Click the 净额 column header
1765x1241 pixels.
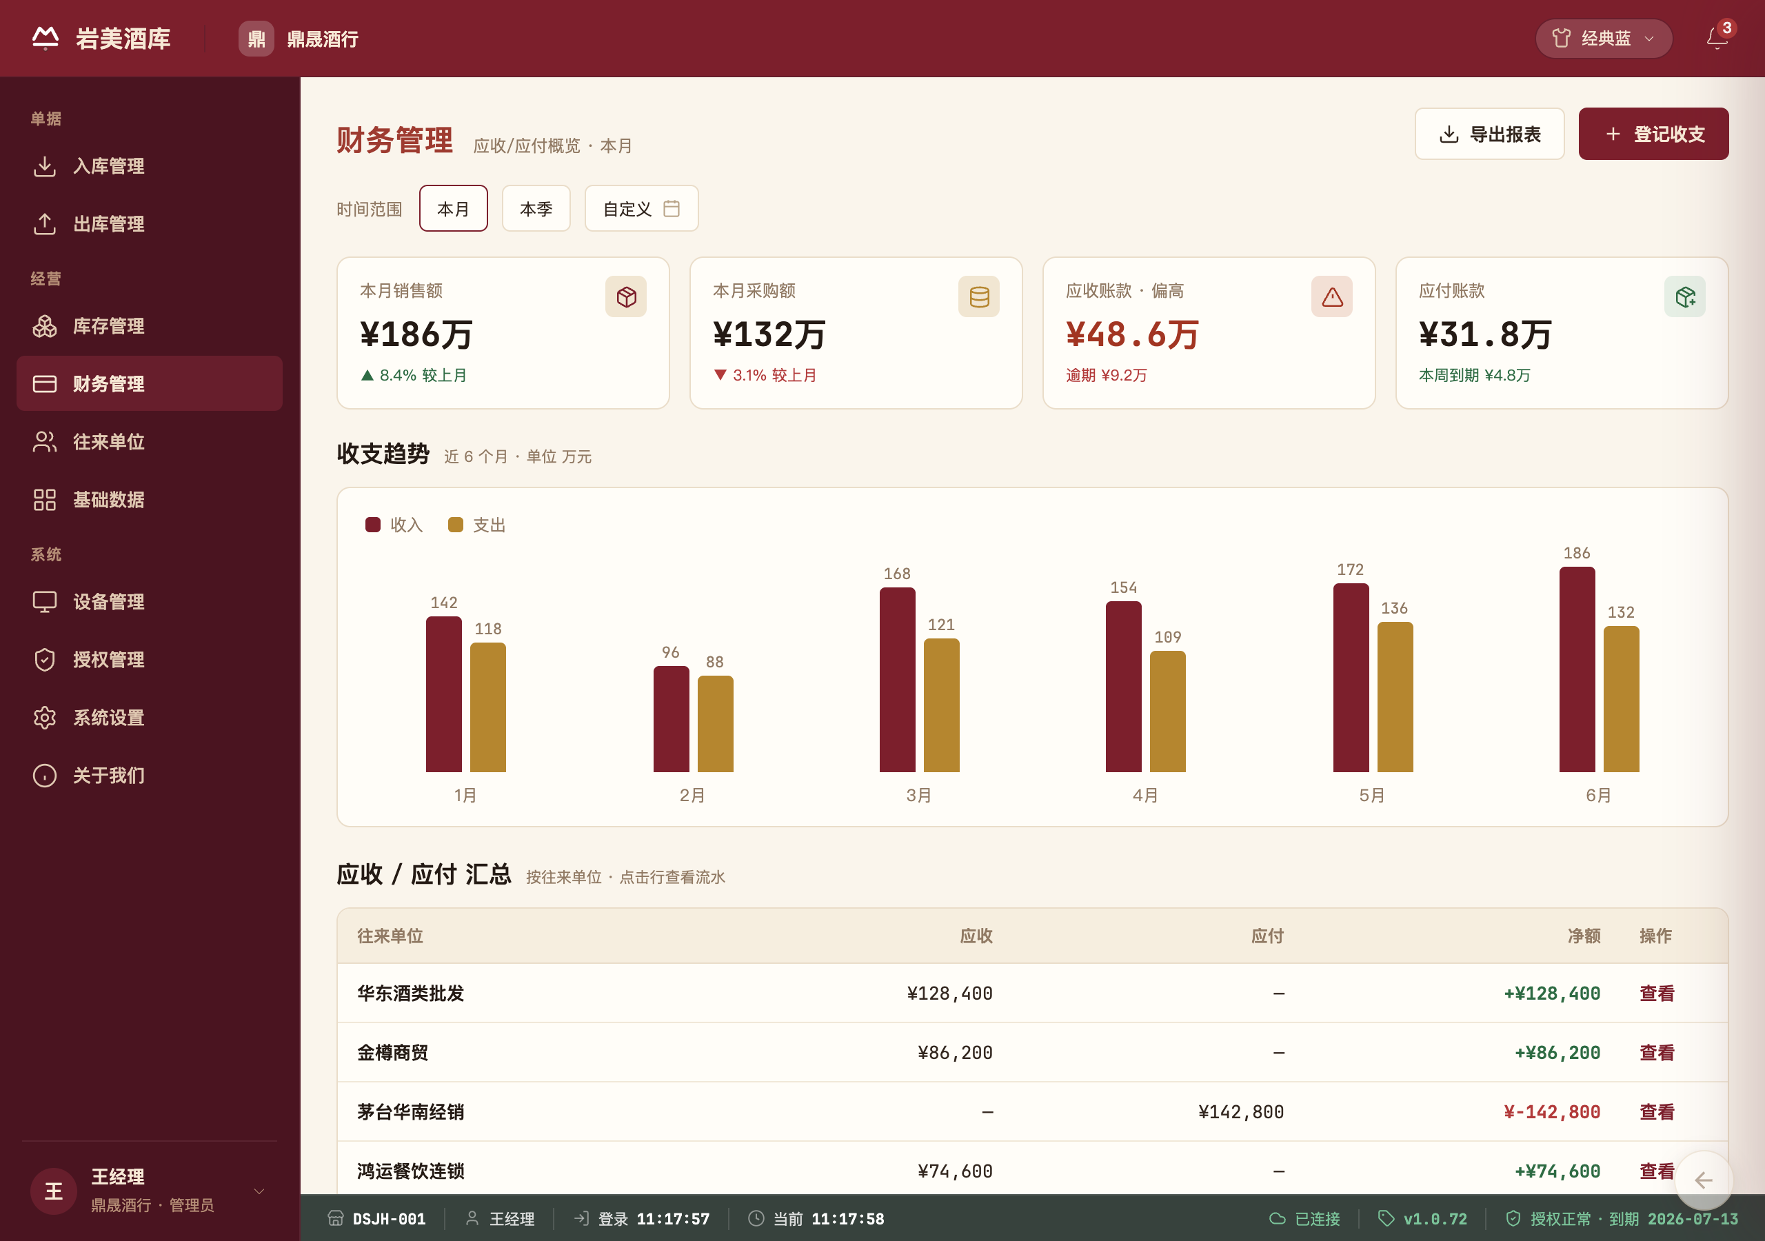[x=1584, y=936]
